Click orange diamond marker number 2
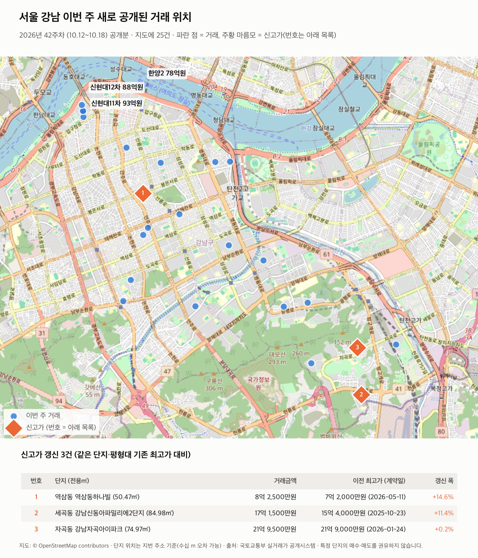This screenshot has height=558, width=478. tap(361, 395)
